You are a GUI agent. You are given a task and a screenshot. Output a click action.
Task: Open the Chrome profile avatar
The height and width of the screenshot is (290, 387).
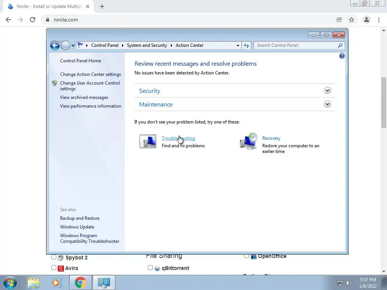pos(367,20)
